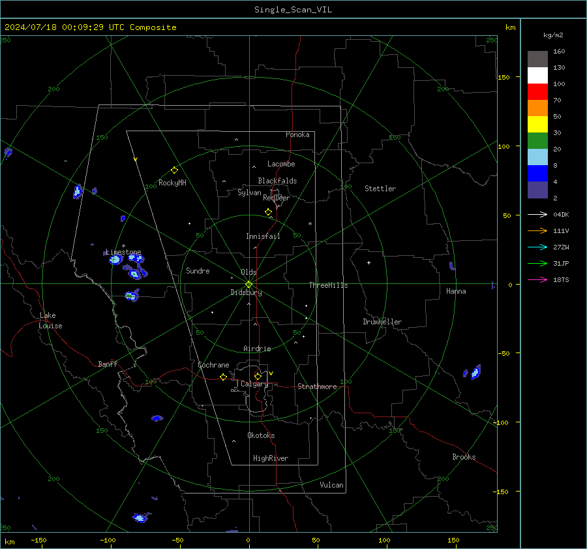Pick the purple 2-4 legend swatch
This screenshot has height=549, width=587.
coord(537,189)
